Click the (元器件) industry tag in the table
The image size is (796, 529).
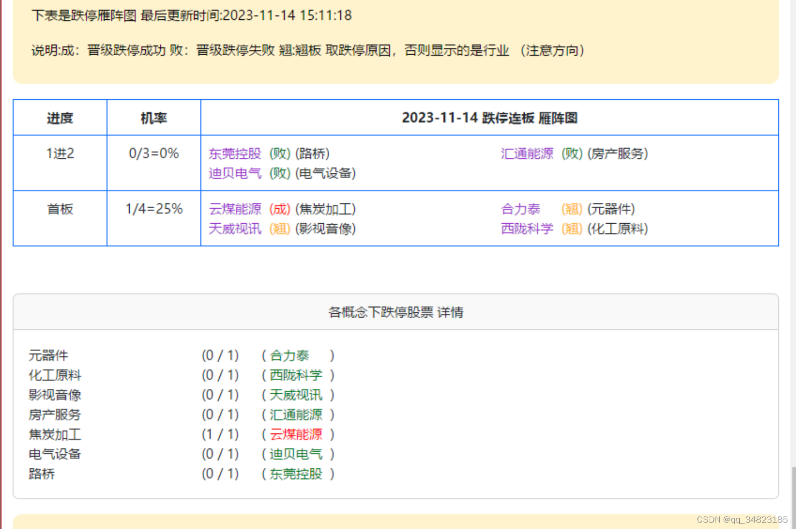click(611, 209)
